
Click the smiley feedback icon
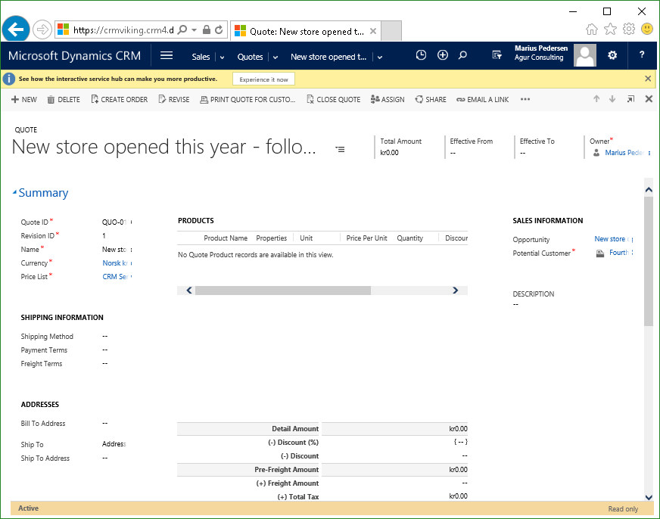(647, 29)
